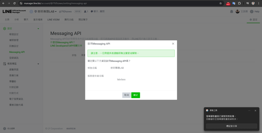This screenshot has height=133, width=262.
Task: Click the green warning notice in dialog
Action: tap(131, 53)
